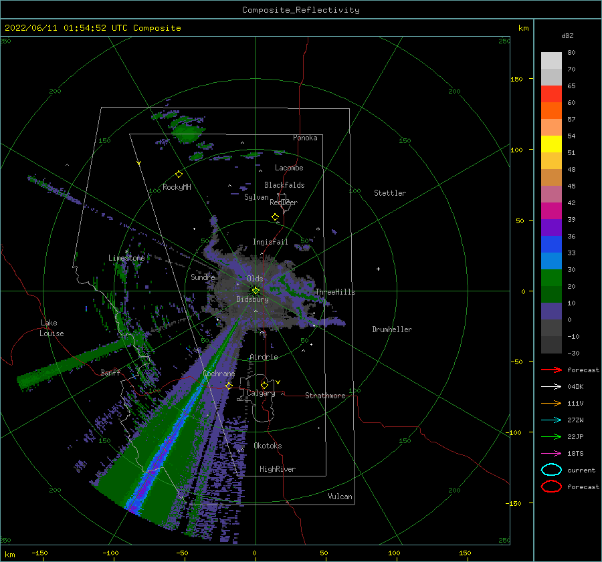Viewport: 602px width, 562px height.
Task: Click the RockyMH label
Action: tap(177, 187)
